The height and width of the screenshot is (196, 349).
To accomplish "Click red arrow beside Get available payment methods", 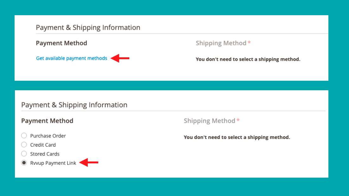I will coord(120,58).
